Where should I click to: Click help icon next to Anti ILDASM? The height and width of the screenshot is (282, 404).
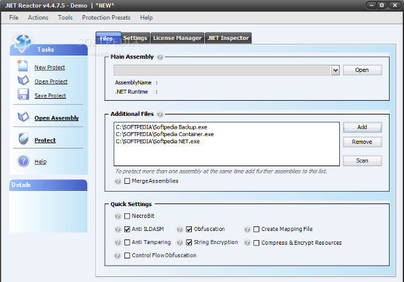click(118, 229)
